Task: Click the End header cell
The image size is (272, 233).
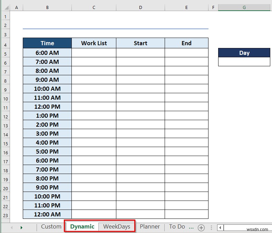Action: [x=186, y=43]
